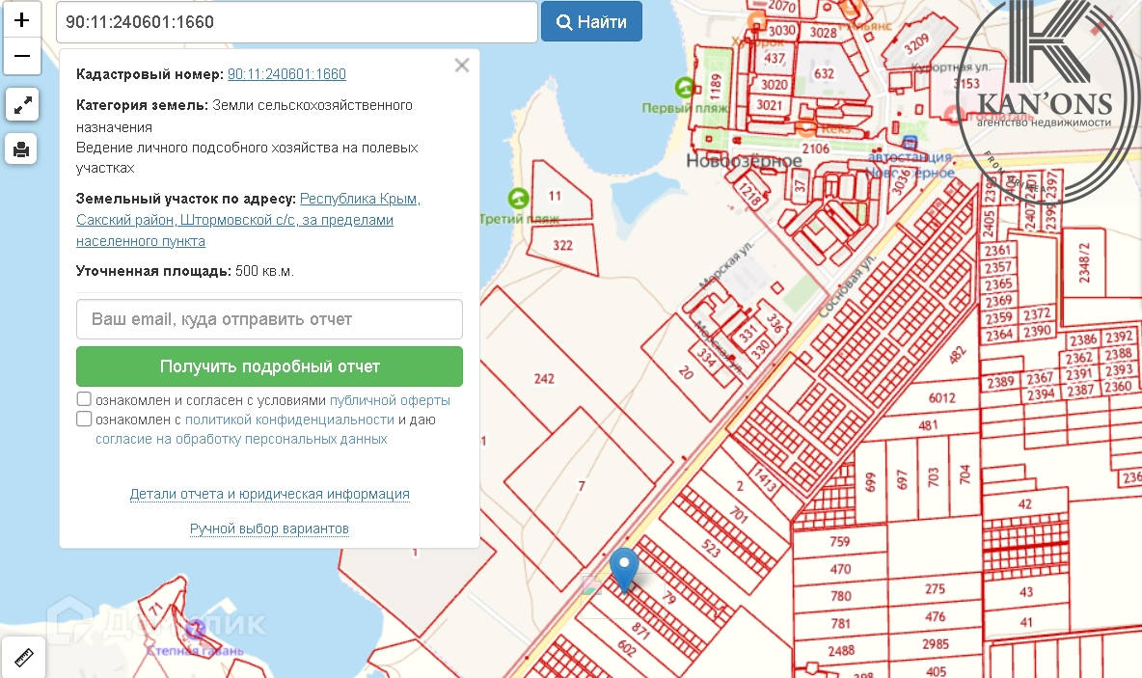The height and width of the screenshot is (678, 1142).
Task: Select parcel 759 on the map
Action: (840, 542)
